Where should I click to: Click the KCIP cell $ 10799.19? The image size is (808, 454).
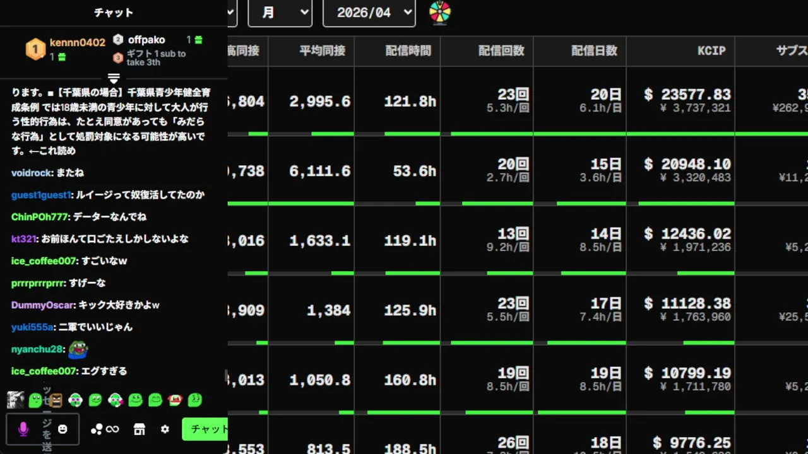pos(687,373)
